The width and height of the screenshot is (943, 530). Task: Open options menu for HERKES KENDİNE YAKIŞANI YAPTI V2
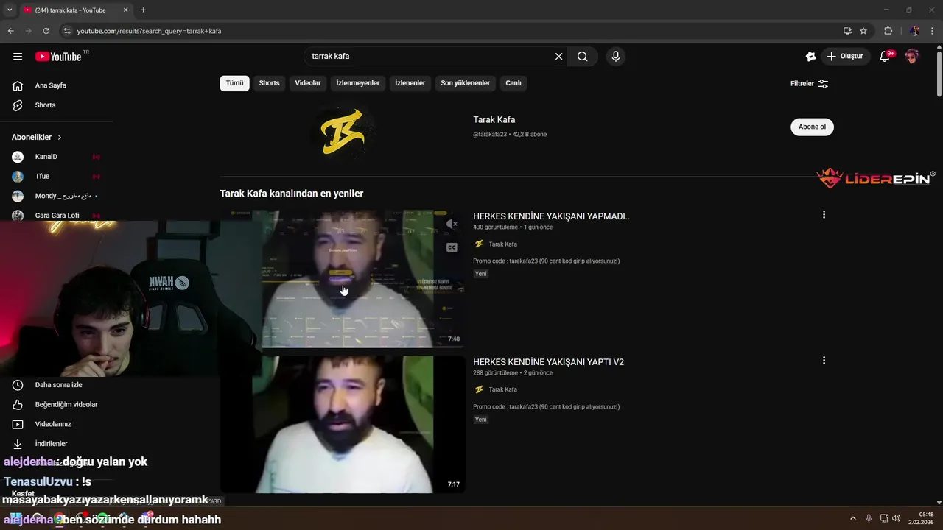pyautogui.click(x=824, y=361)
